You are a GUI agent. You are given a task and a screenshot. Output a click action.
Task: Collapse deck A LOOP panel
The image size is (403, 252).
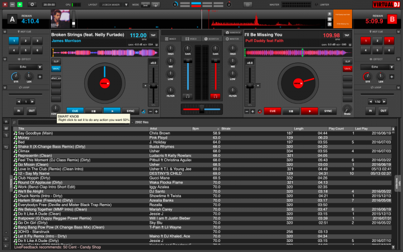(x=5, y=87)
